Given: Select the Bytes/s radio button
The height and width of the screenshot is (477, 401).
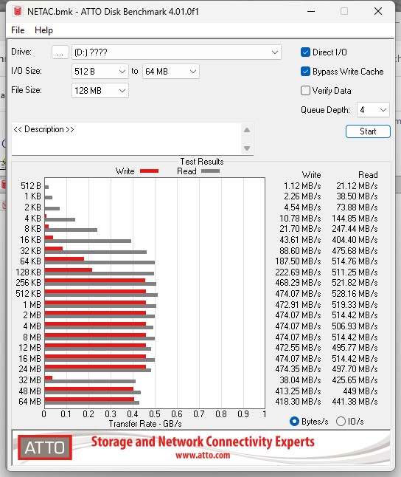Looking at the screenshot, I should [x=294, y=422].
